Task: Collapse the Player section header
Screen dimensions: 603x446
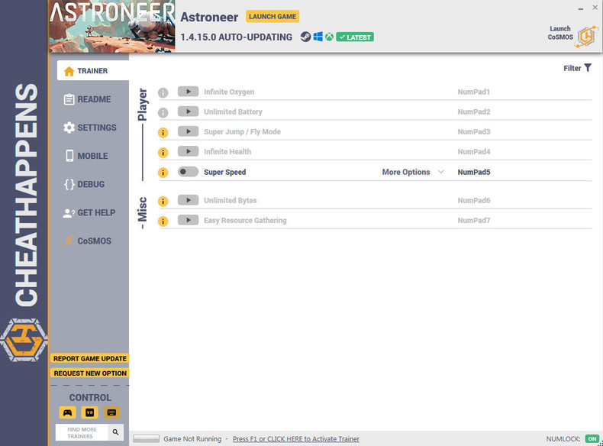Action: pos(142,105)
